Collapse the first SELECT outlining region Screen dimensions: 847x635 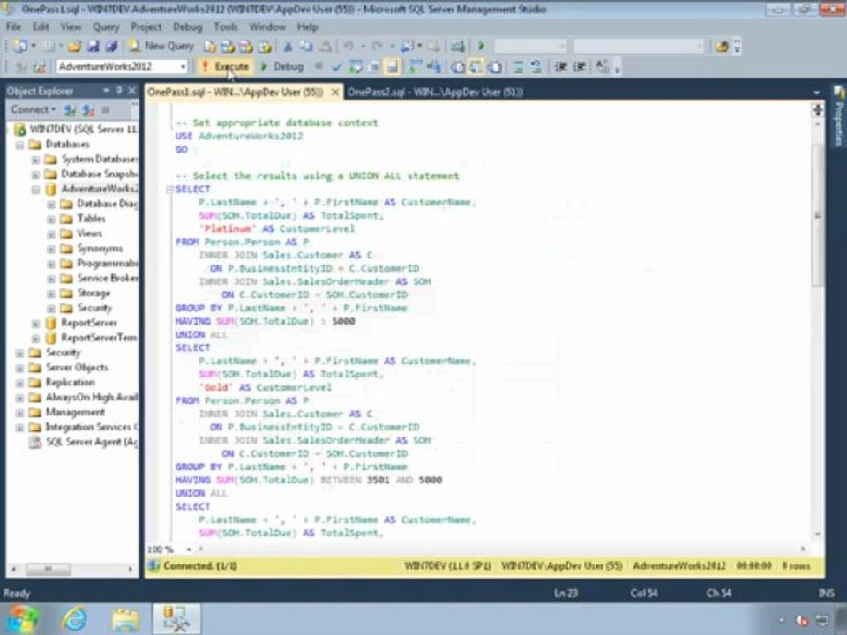click(169, 189)
